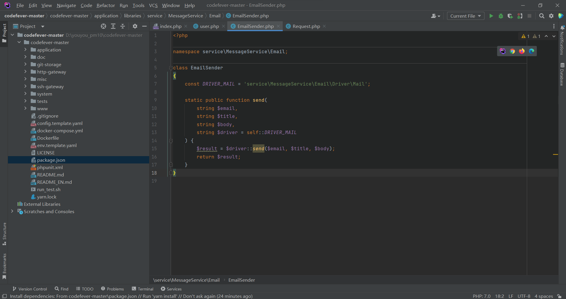The height and width of the screenshot is (299, 566).
Task: Open the Refactor menu
Action: (106, 5)
